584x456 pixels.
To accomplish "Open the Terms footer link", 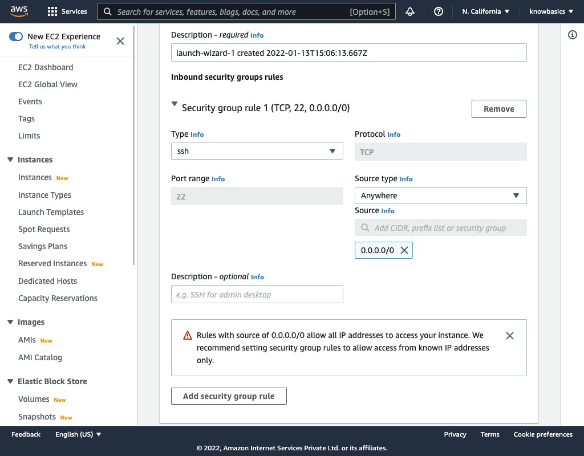I will point(490,434).
